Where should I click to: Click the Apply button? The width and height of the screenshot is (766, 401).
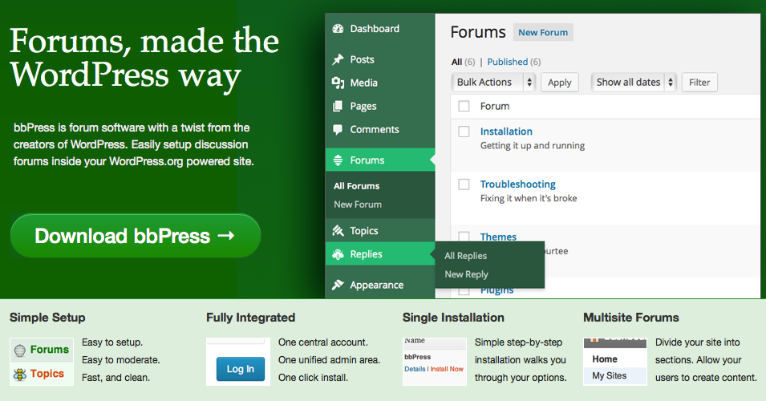pyautogui.click(x=559, y=83)
